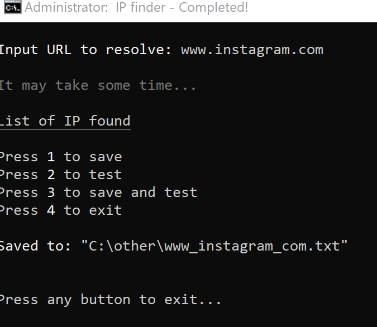This screenshot has width=377, height=327.
Task: Click the empty console area below the exit prompt
Action: pos(189,317)
